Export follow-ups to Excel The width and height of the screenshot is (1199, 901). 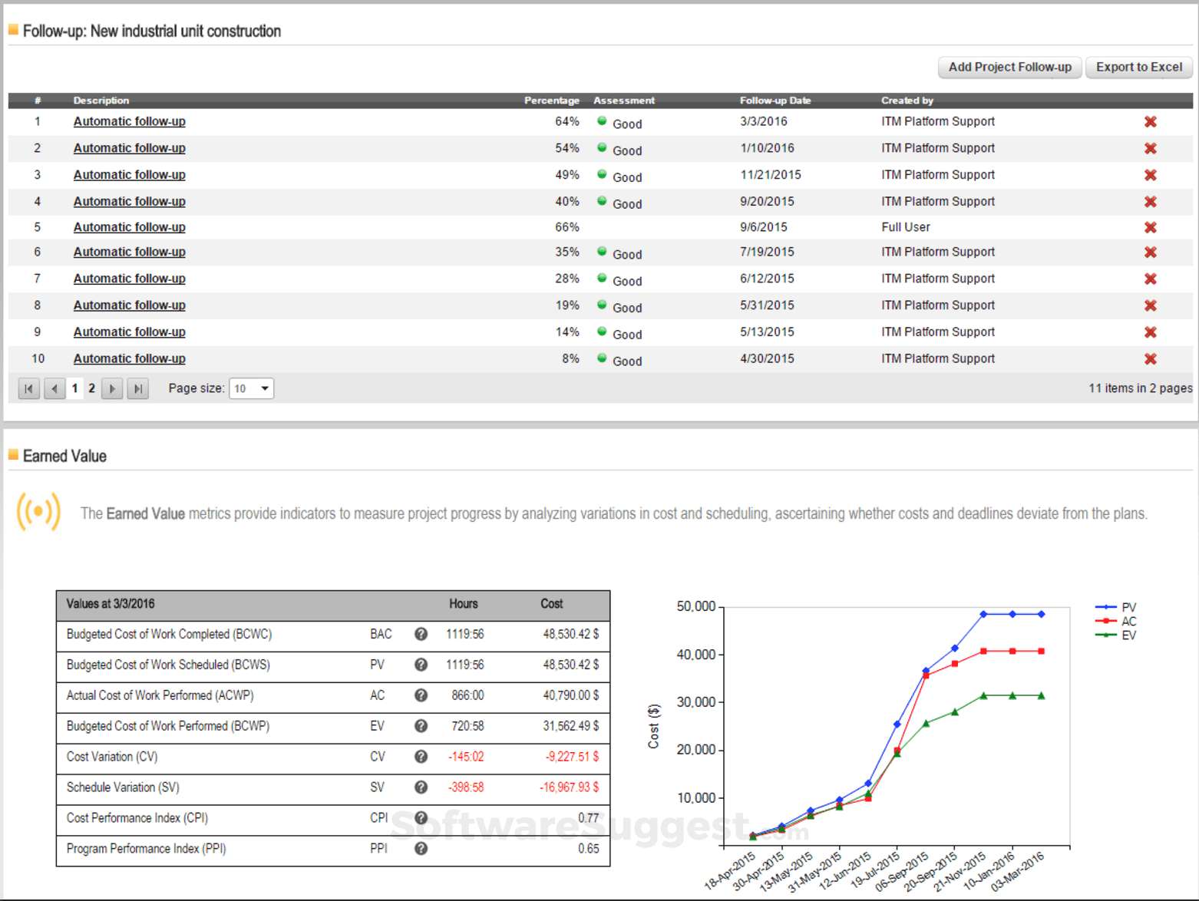click(1138, 68)
